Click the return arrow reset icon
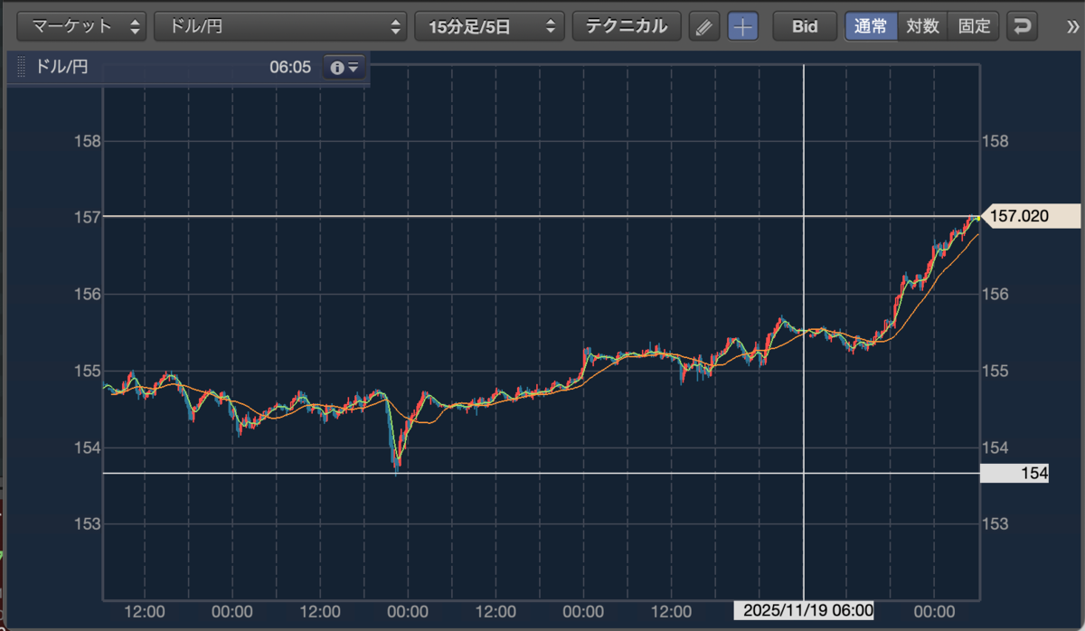Viewport: 1085px width, 631px height. pyautogui.click(x=1023, y=26)
